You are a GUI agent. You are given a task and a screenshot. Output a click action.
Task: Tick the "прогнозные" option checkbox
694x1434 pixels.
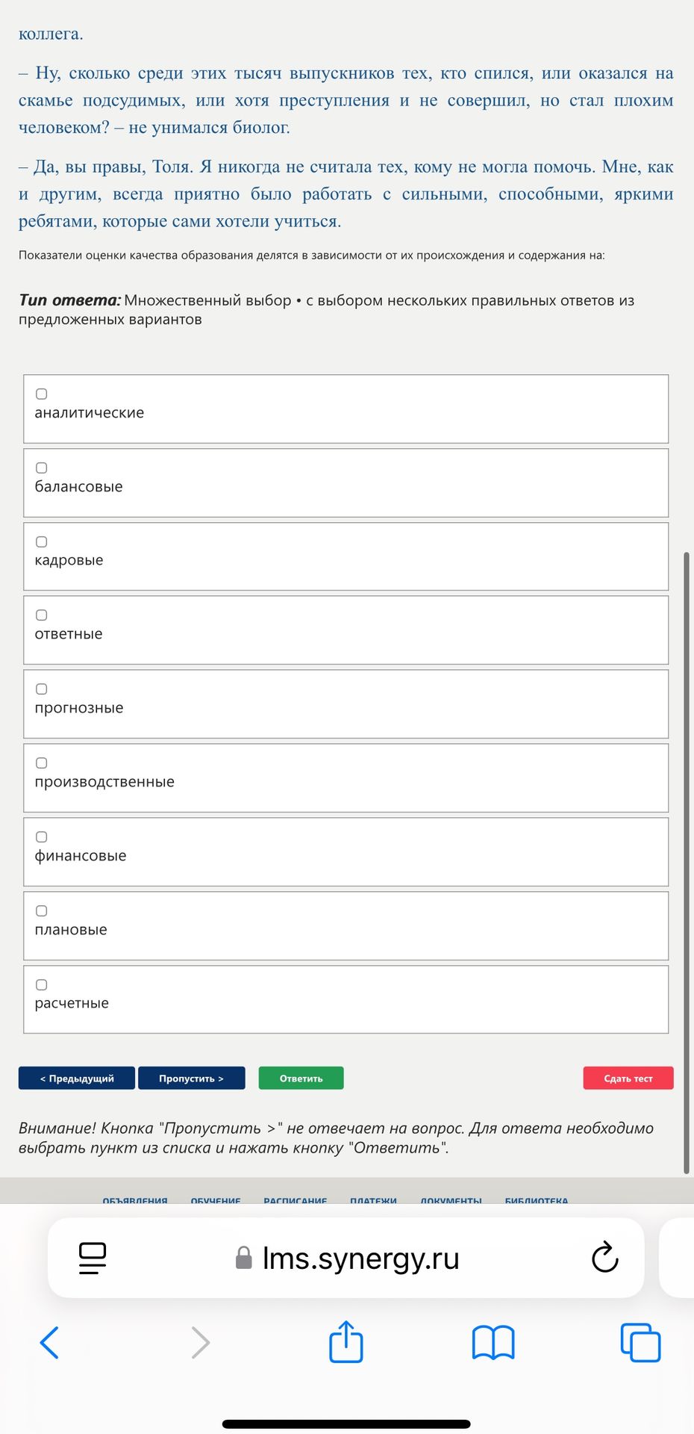[x=42, y=689]
